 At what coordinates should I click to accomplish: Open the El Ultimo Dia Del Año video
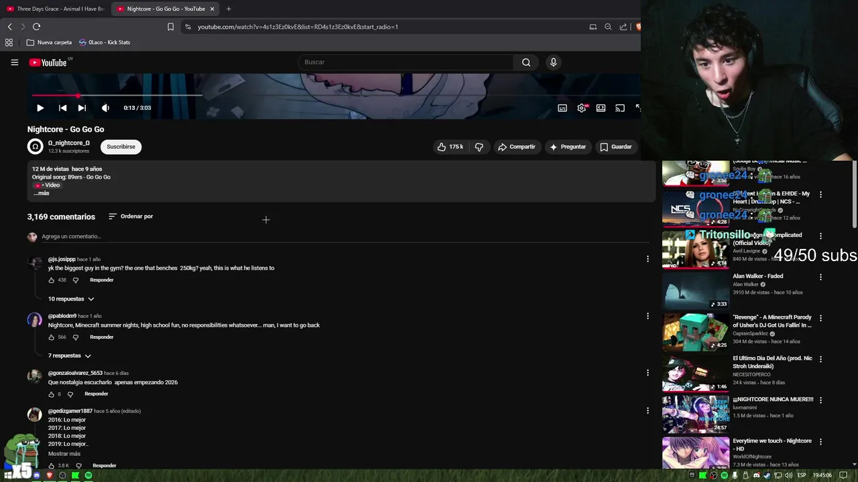pyautogui.click(x=696, y=373)
